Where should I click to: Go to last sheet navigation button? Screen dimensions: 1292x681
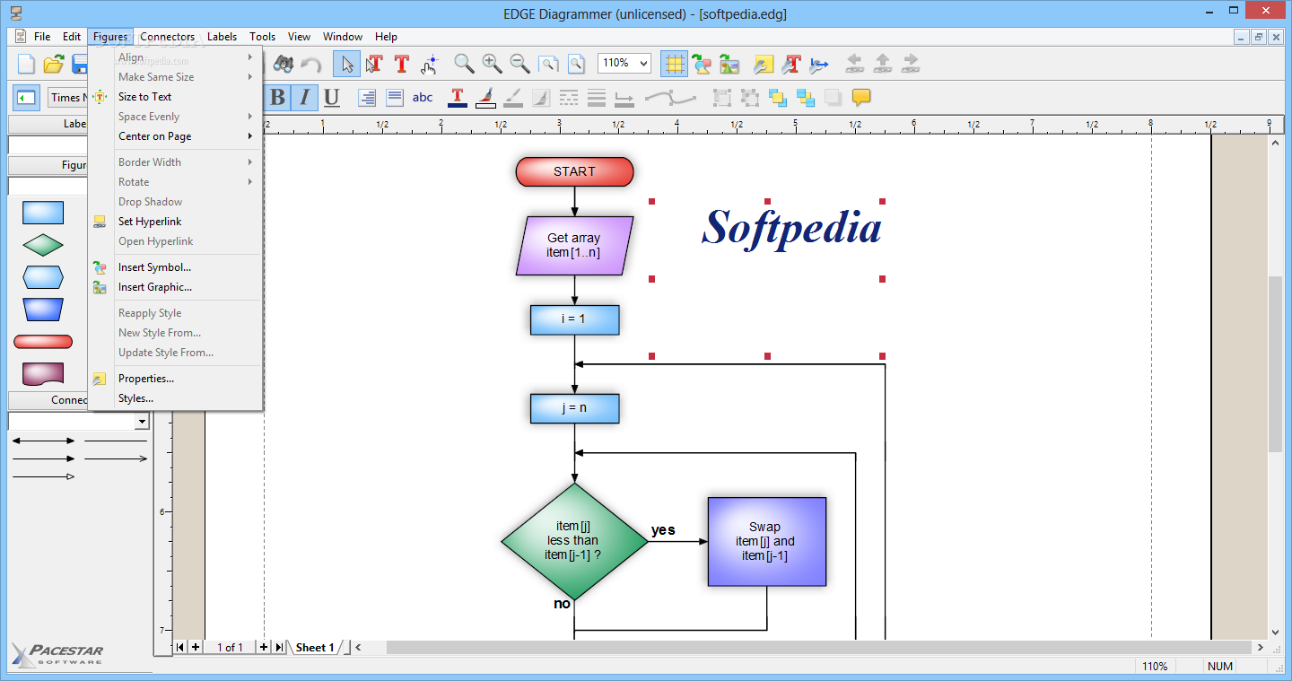pos(279,647)
